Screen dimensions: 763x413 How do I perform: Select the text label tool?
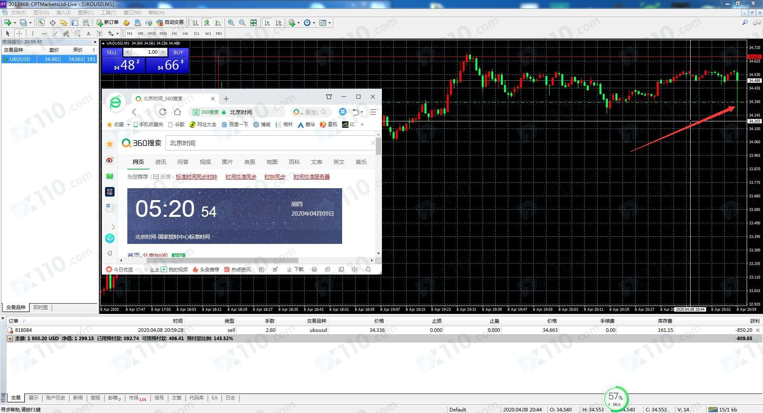pos(99,34)
